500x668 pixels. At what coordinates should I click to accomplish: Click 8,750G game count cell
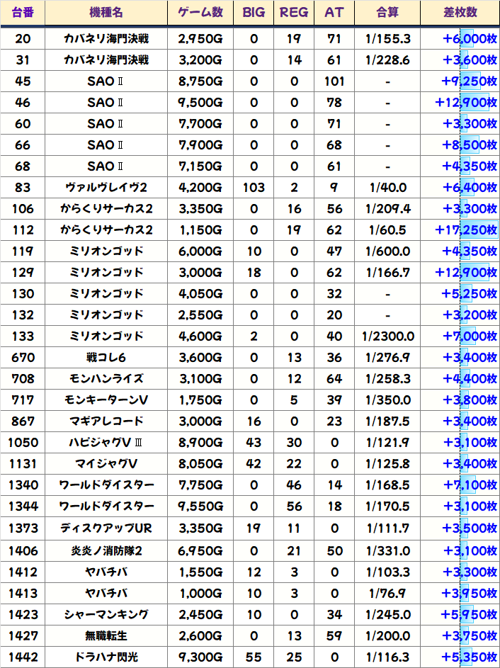point(200,81)
